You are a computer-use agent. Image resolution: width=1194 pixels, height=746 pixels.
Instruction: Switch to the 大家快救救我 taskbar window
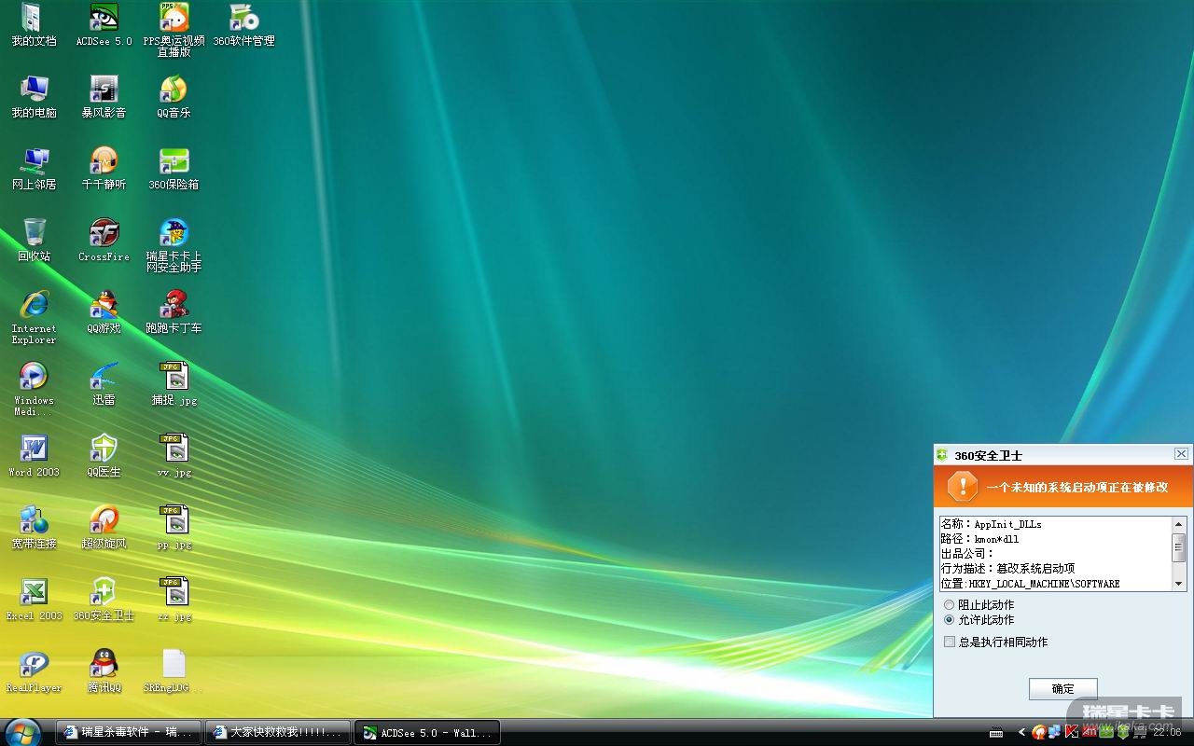click(x=277, y=733)
